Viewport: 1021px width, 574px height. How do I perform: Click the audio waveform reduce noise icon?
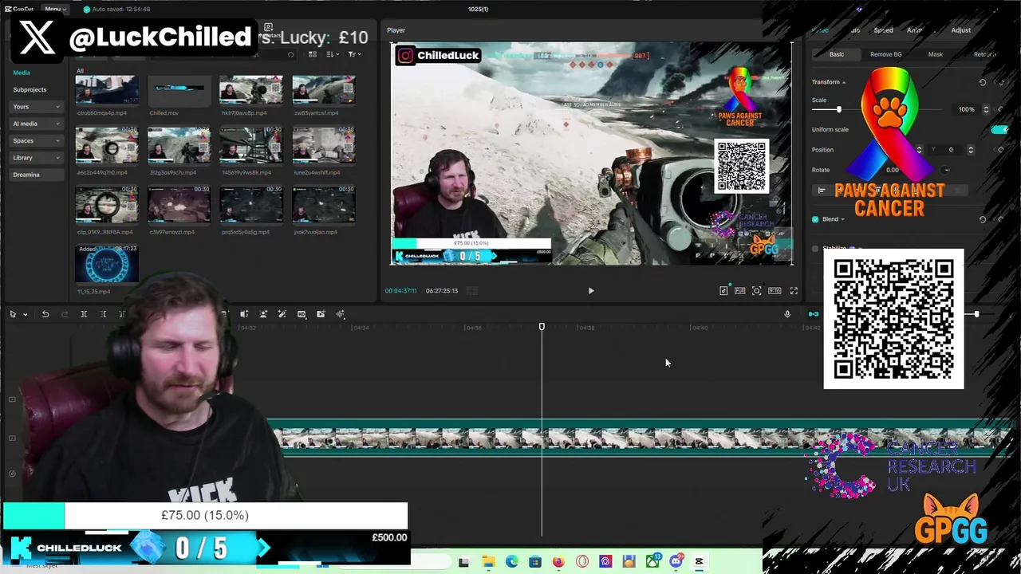341,314
